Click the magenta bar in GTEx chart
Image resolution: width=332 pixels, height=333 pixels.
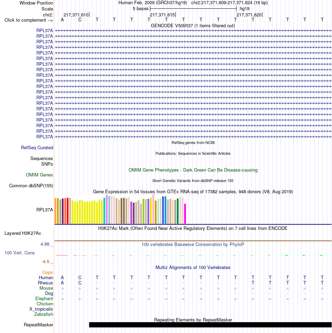(185, 213)
